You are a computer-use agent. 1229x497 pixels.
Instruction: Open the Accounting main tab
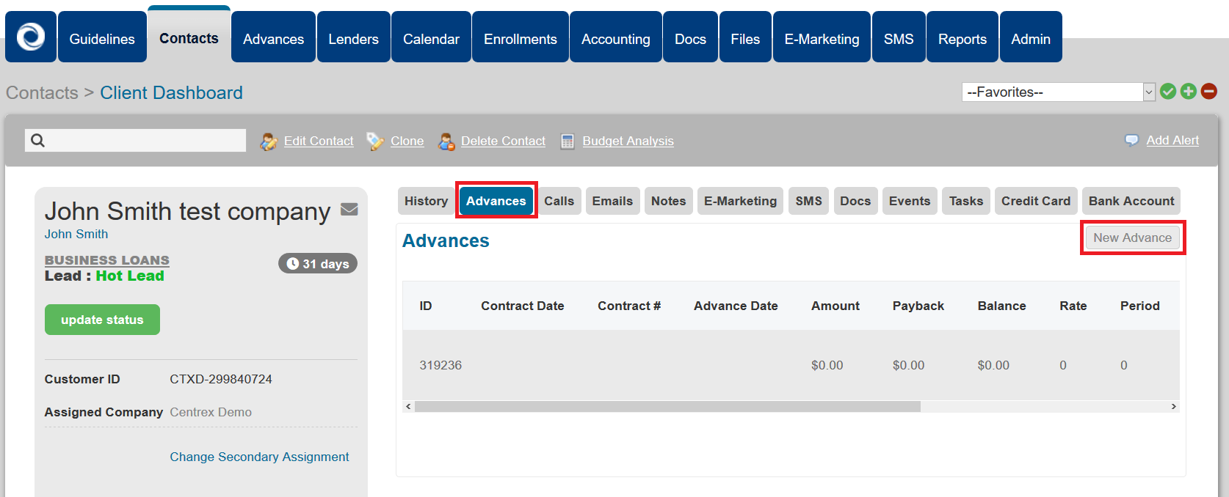pos(615,37)
